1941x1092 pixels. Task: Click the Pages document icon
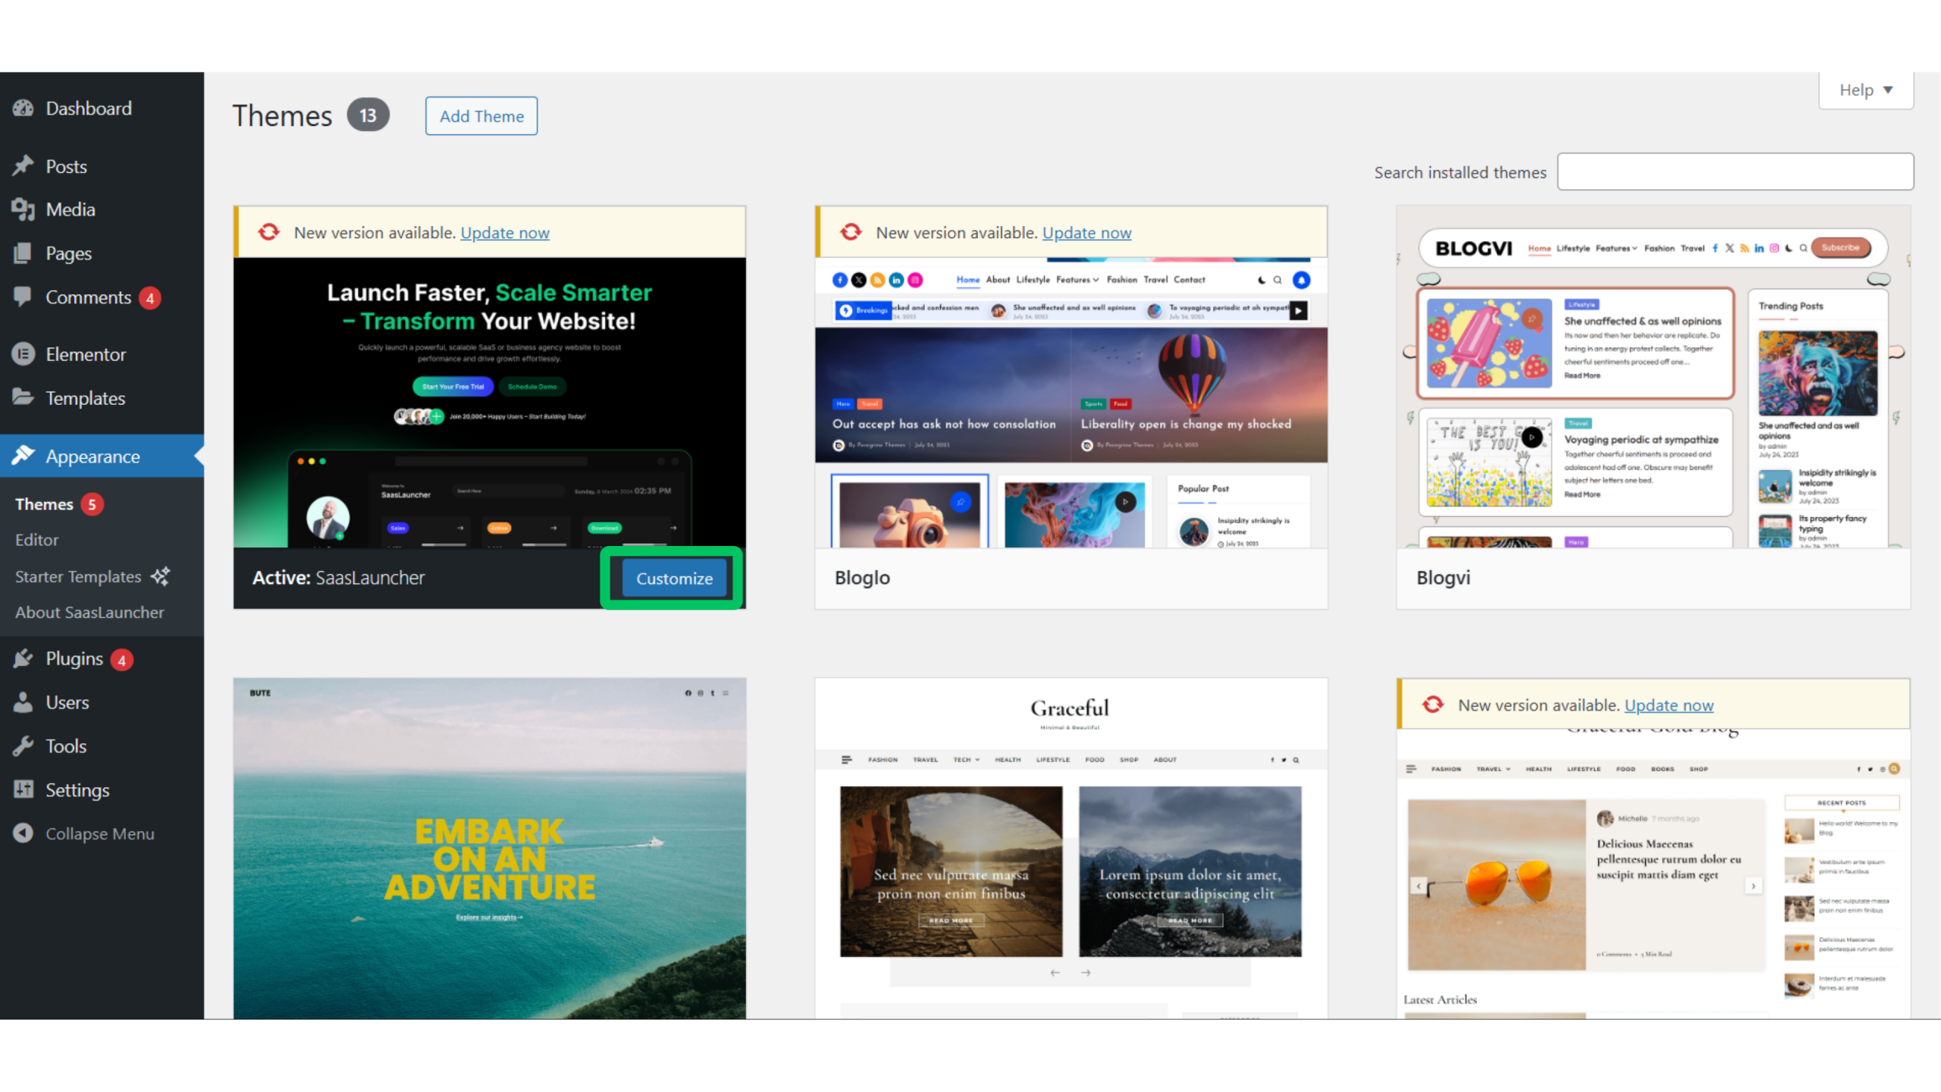[x=24, y=253]
